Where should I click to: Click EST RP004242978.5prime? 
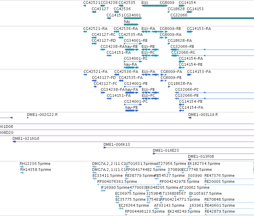(x=179, y=182)
